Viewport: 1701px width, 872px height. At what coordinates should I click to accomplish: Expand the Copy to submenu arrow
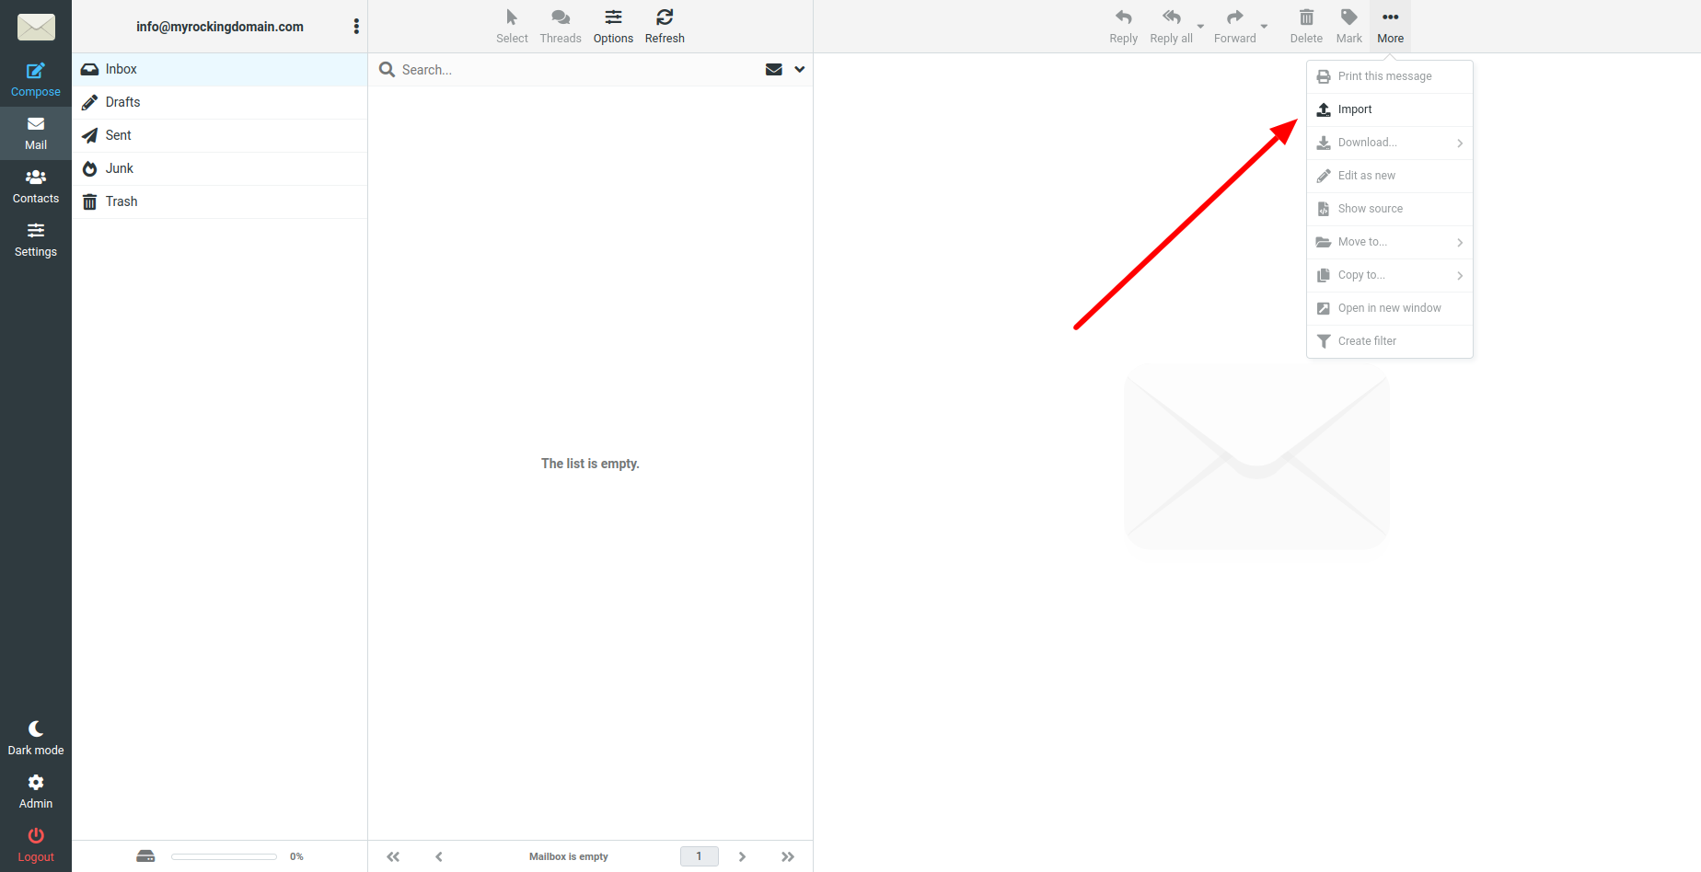tap(1460, 276)
